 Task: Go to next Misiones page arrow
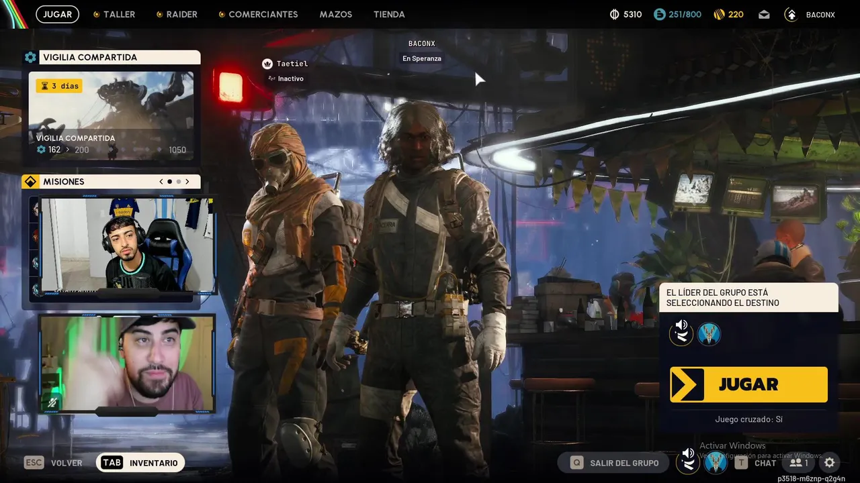(x=187, y=181)
